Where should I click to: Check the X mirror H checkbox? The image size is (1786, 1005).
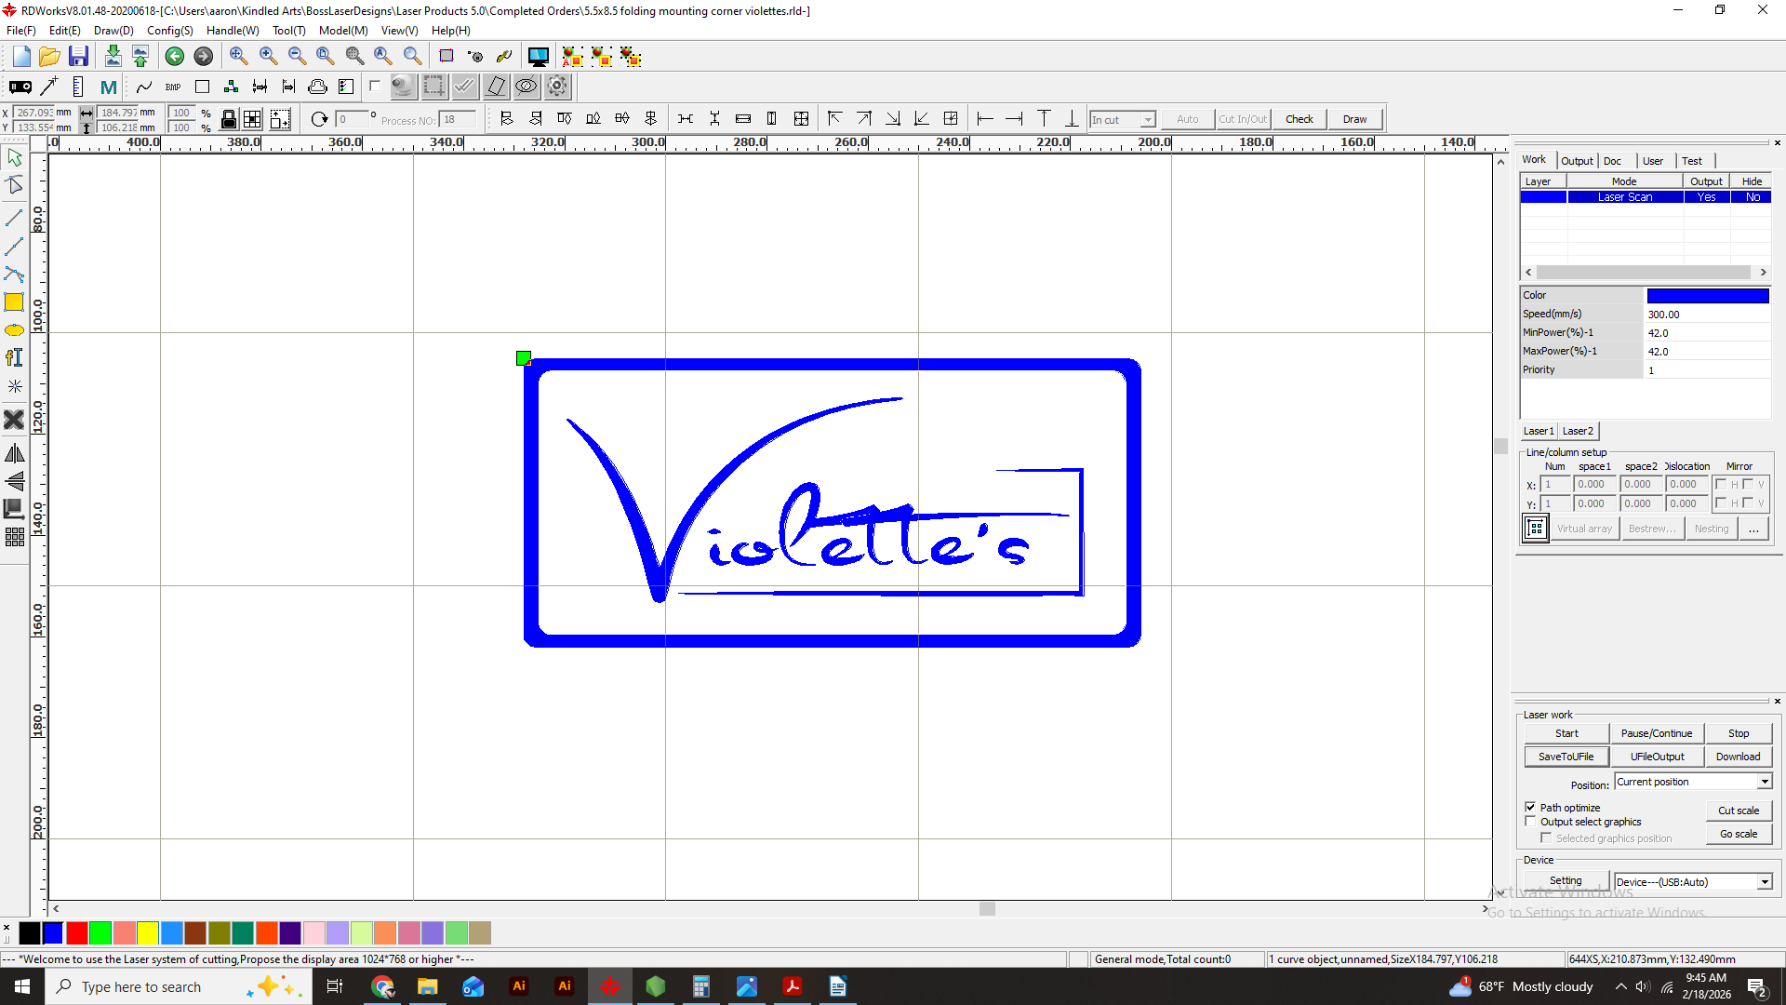(1721, 484)
